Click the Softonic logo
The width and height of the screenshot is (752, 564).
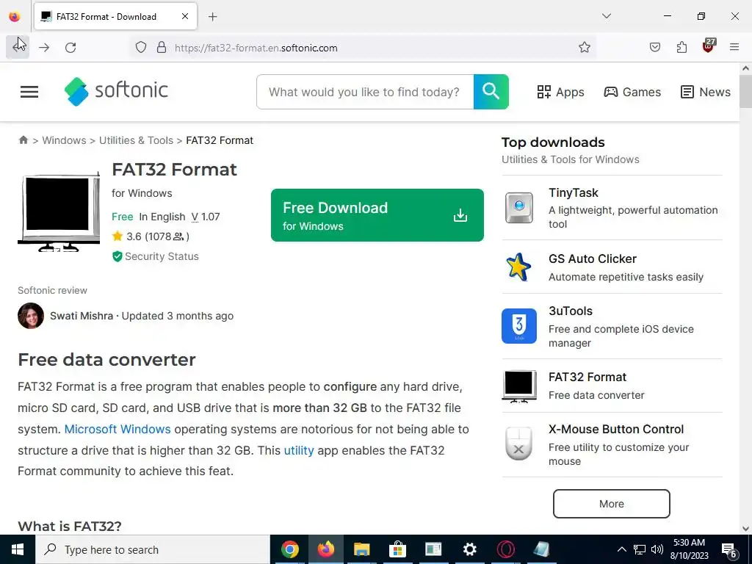(x=116, y=91)
